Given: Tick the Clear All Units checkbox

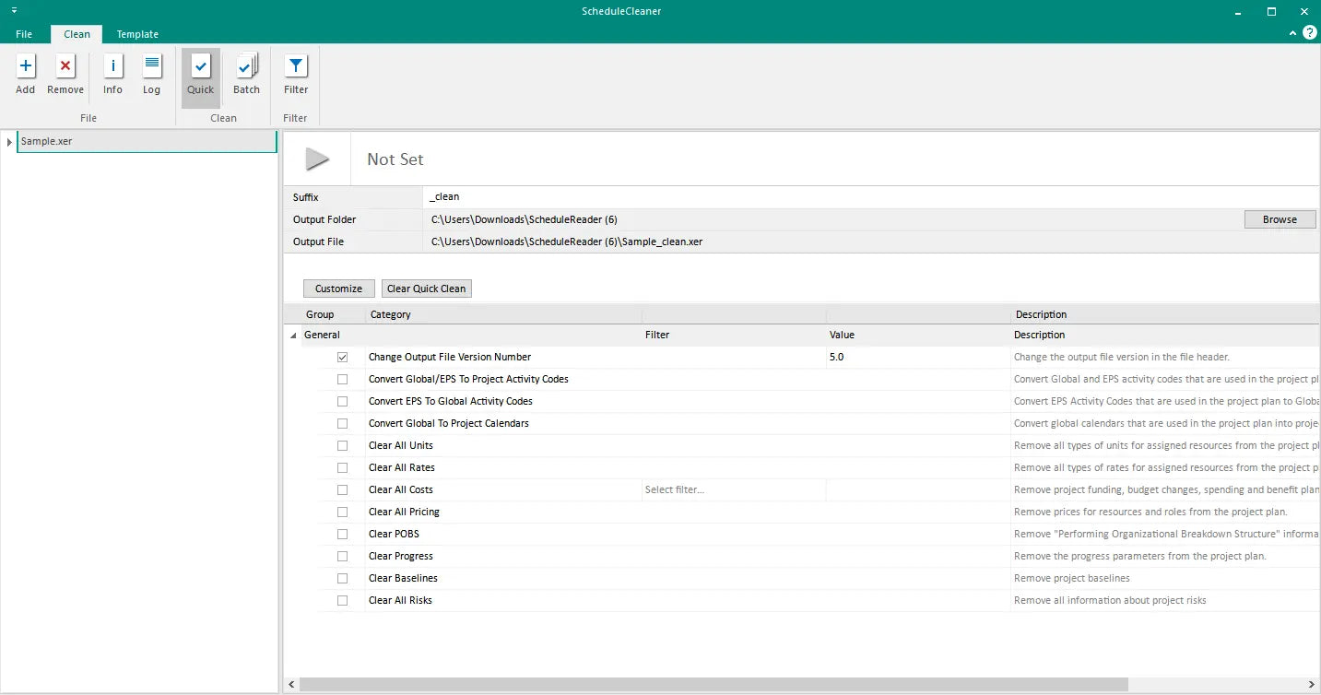Looking at the screenshot, I should pyautogui.click(x=343, y=445).
